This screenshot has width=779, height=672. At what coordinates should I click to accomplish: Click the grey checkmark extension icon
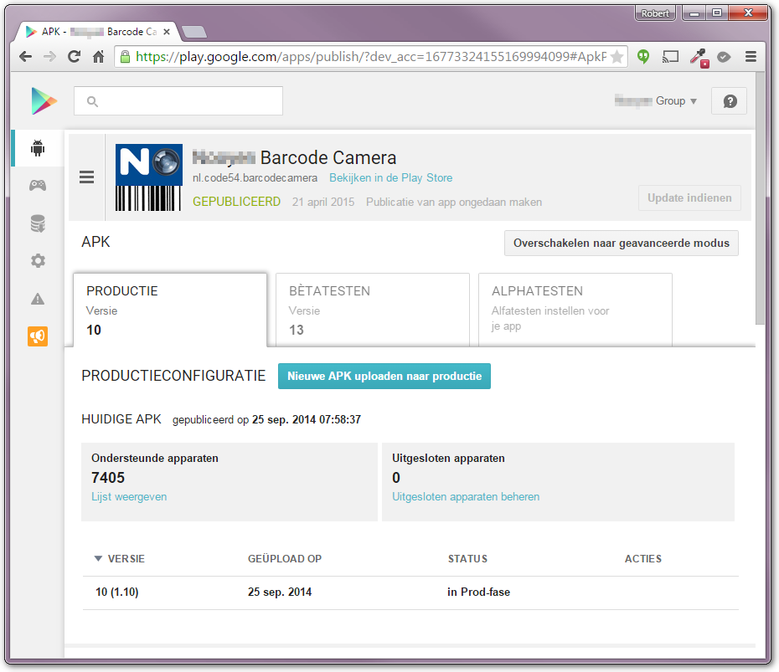coord(724,57)
